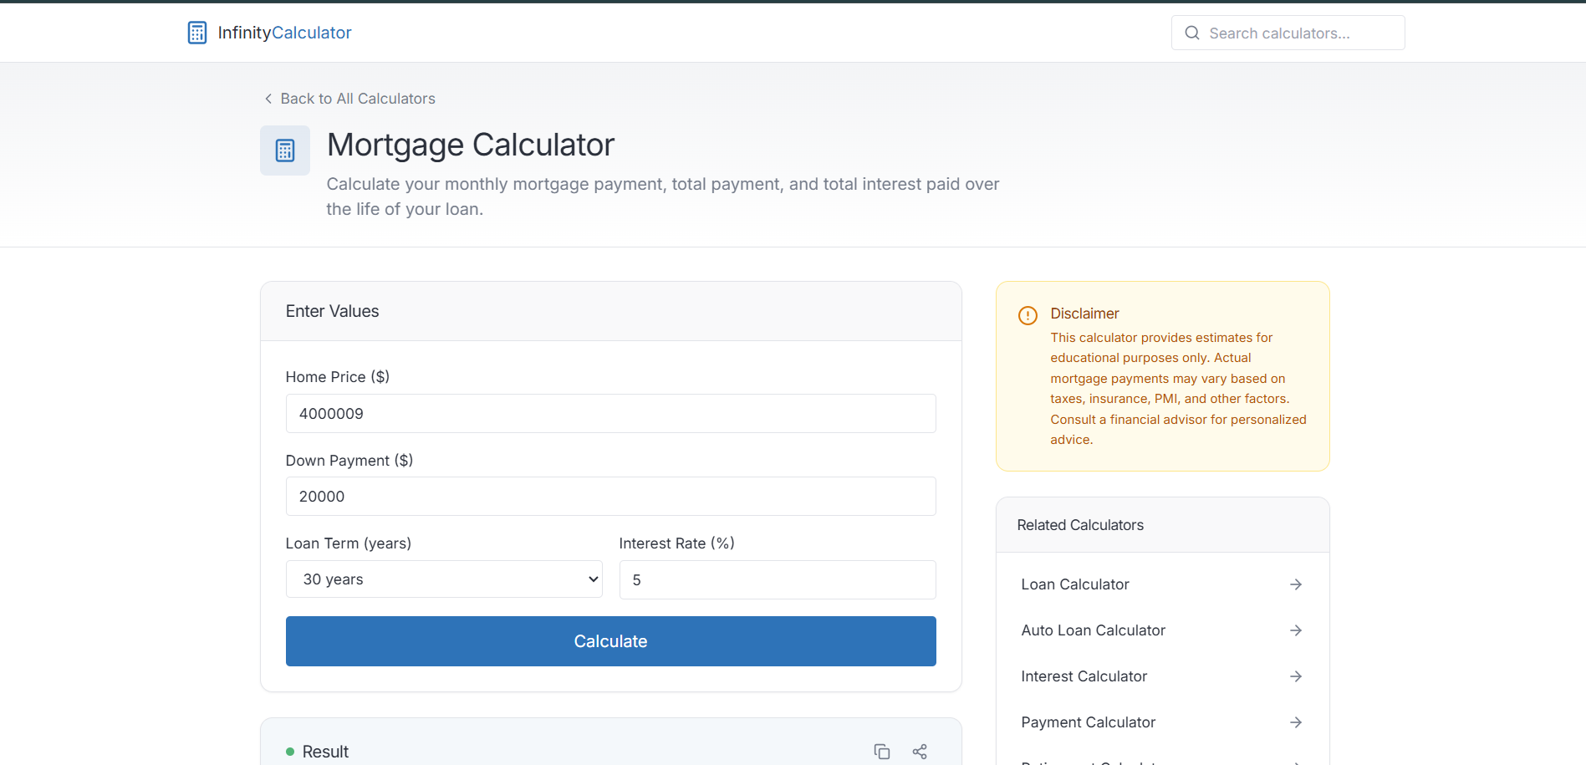Click the Disclaimer warning icon

tap(1028, 315)
